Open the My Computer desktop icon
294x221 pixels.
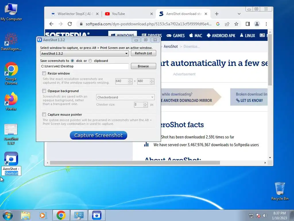11,12
